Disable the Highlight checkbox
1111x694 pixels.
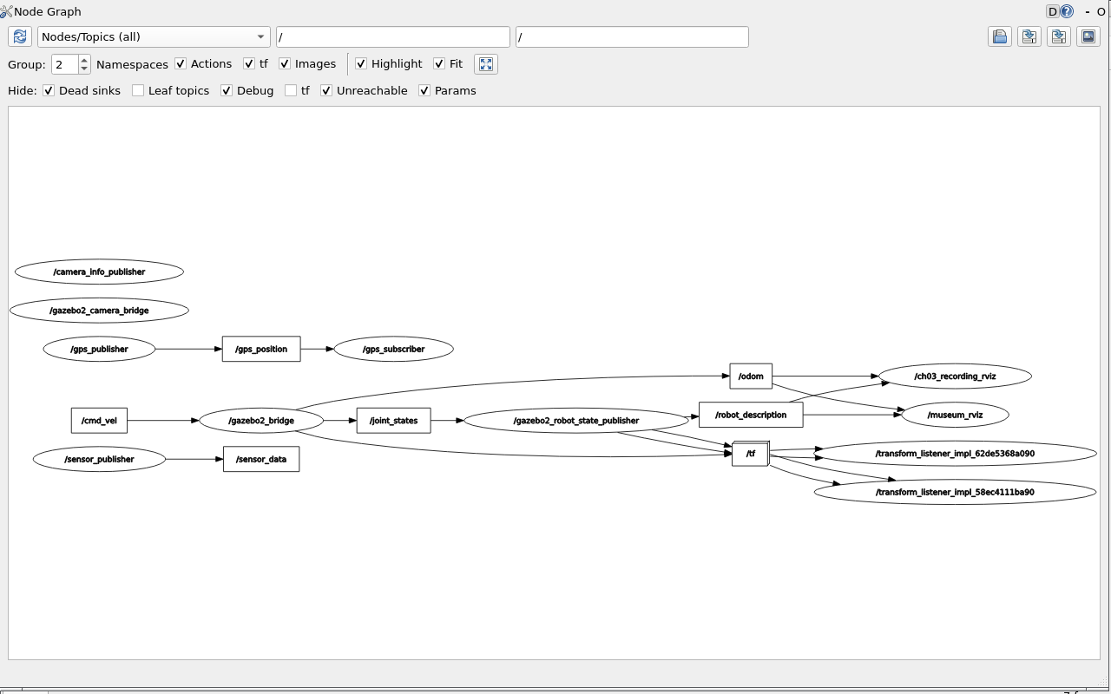(x=361, y=64)
